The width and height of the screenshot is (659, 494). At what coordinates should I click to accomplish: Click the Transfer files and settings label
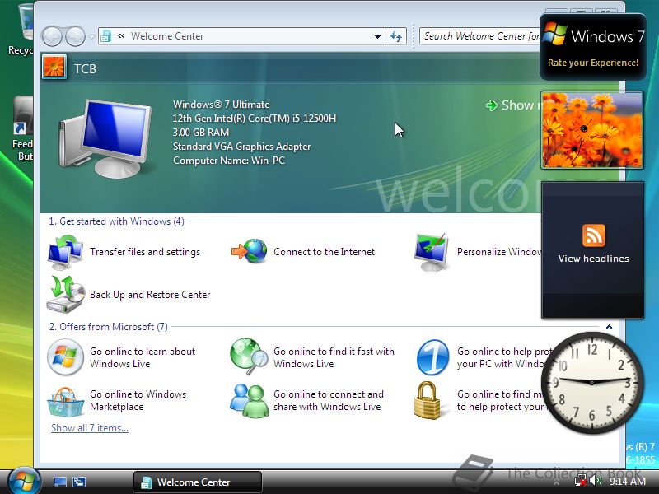pos(145,252)
